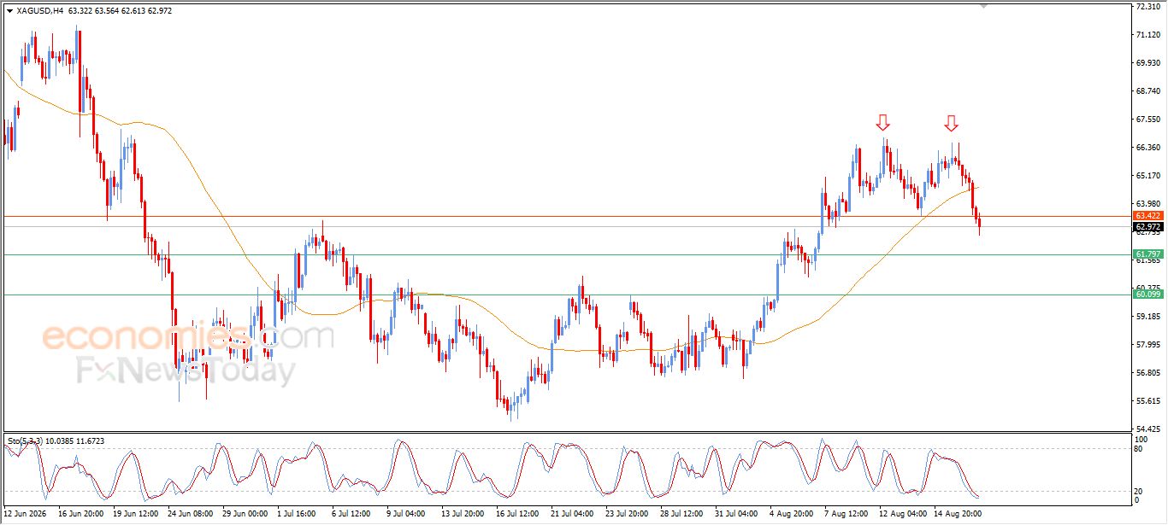Click the 4 Aug 20:00 time label

(x=791, y=515)
